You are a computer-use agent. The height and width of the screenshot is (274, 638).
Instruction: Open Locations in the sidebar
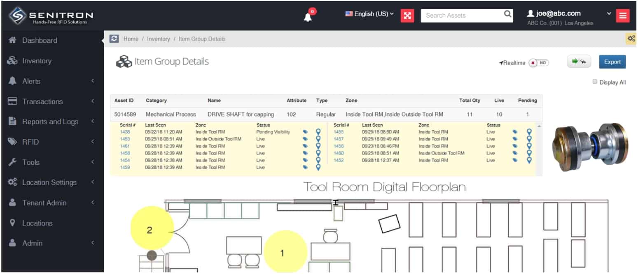pos(37,223)
